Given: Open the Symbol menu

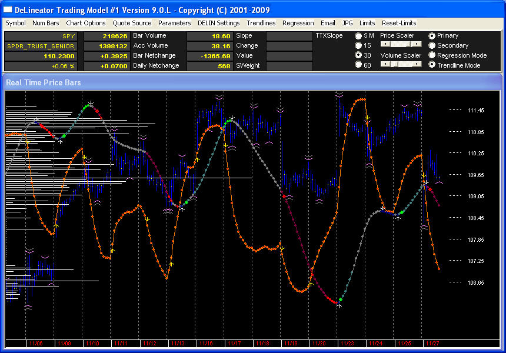Looking at the screenshot, I should 15,23.
